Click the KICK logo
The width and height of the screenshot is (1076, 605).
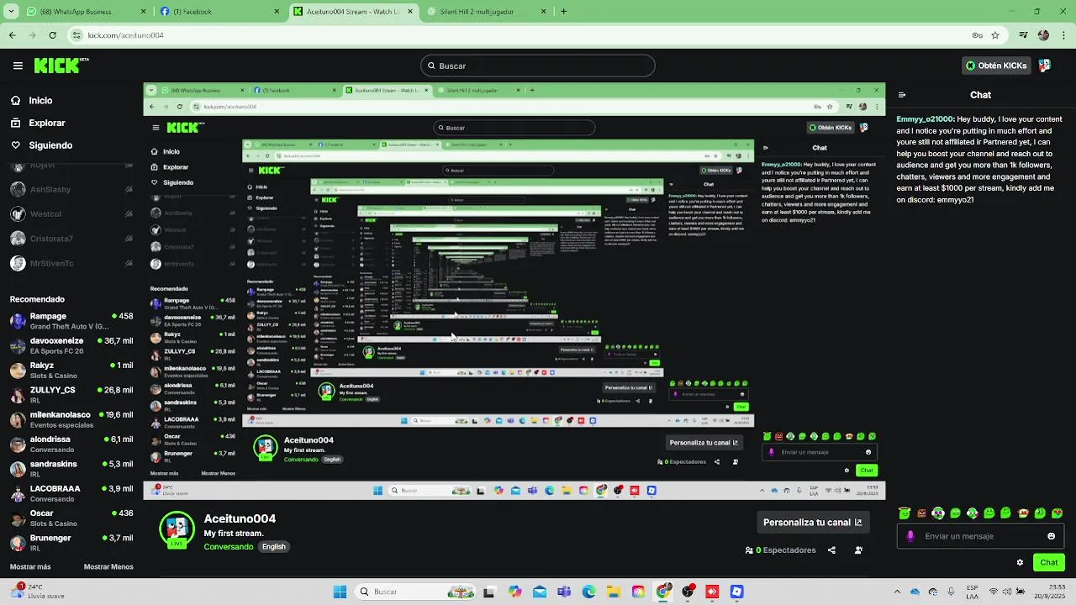[61, 66]
